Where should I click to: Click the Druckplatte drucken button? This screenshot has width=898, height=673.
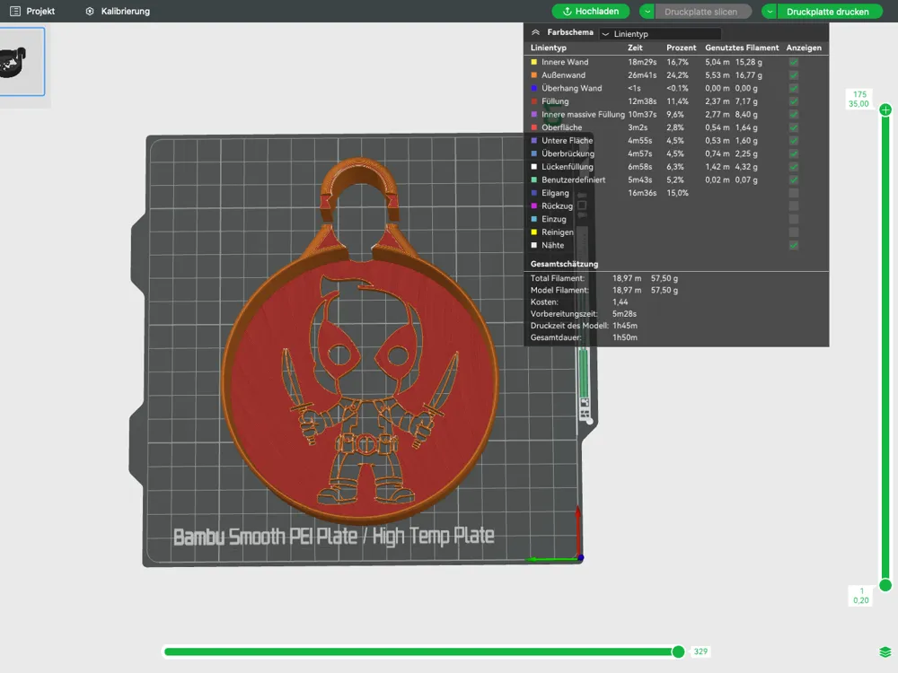coord(828,12)
